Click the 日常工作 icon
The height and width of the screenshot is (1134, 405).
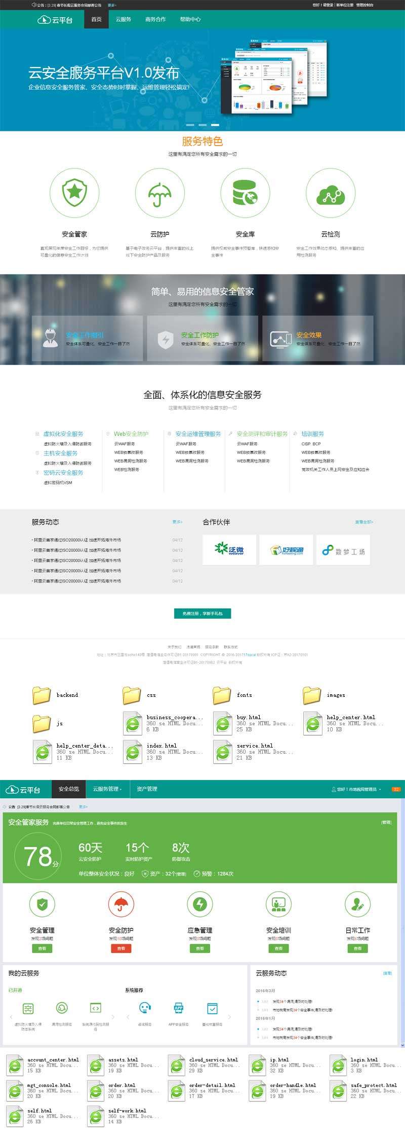[357, 904]
